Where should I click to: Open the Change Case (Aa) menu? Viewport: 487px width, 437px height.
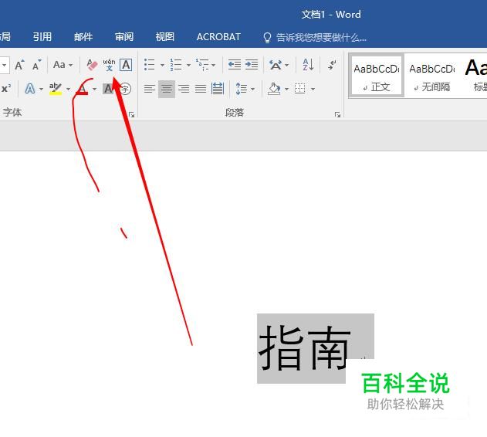(x=63, y=65)
